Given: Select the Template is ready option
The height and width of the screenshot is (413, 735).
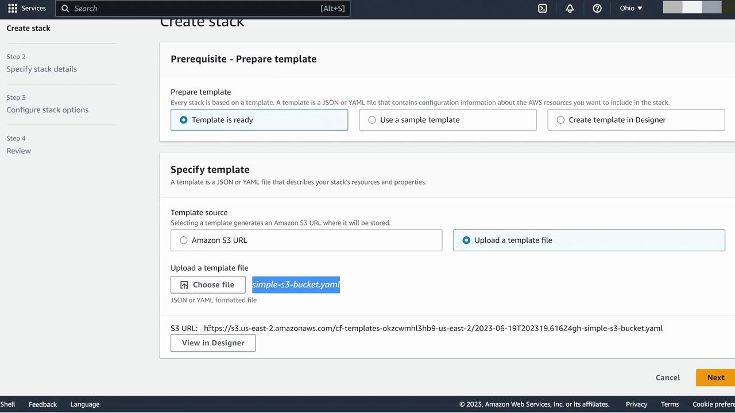Looking at the screenshot, I should pos(184,120).
